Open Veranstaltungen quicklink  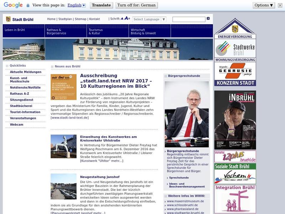(23, 118)
